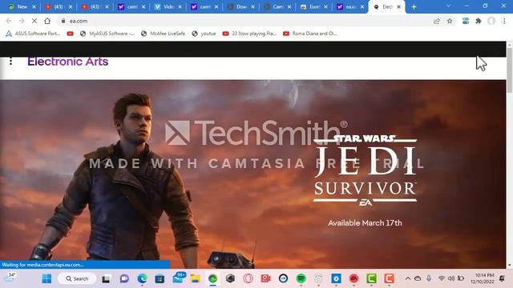Bookmark this page with the star icon
The image size is (513, 288).
450,21
